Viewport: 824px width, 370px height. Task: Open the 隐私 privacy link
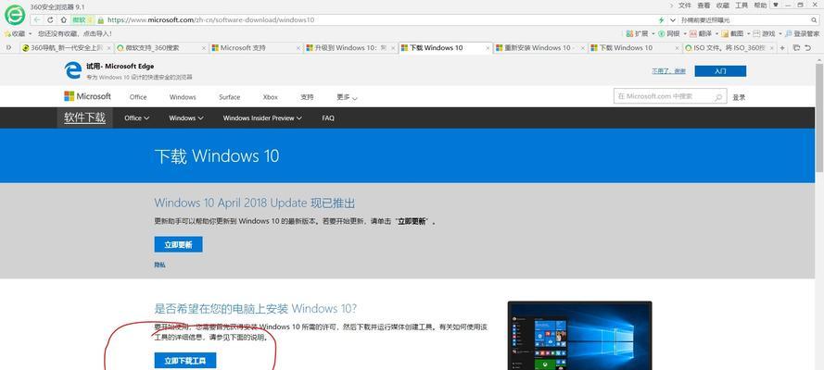[159, 265]
